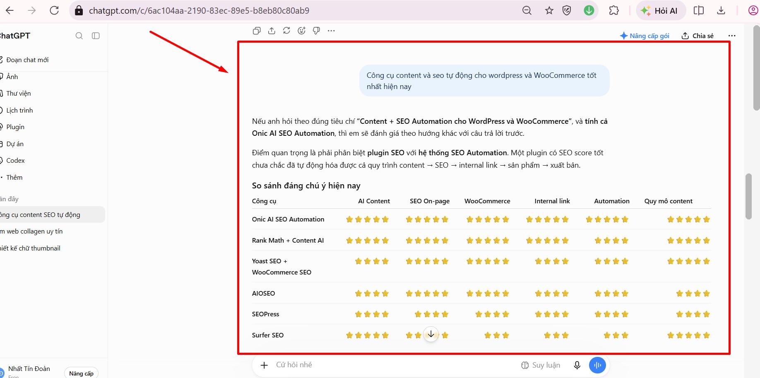Open the browser extensions puzzle icon
The width and height of the screenshot is (760, 378).
614,10
